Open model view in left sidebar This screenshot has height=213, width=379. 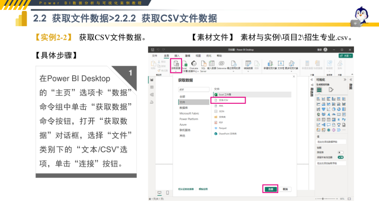coord(152,95)
